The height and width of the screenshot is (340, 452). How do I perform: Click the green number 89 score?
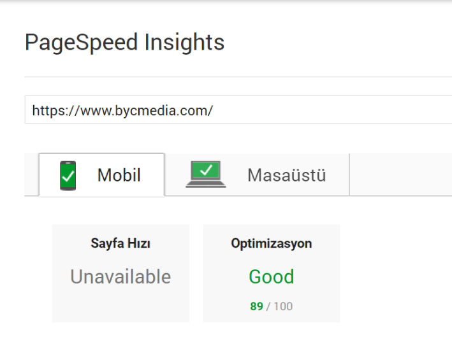click(256, 306)
